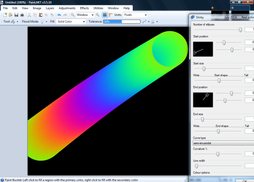Toggle antialiasing in the tool options bar

(x=145, y=21)
